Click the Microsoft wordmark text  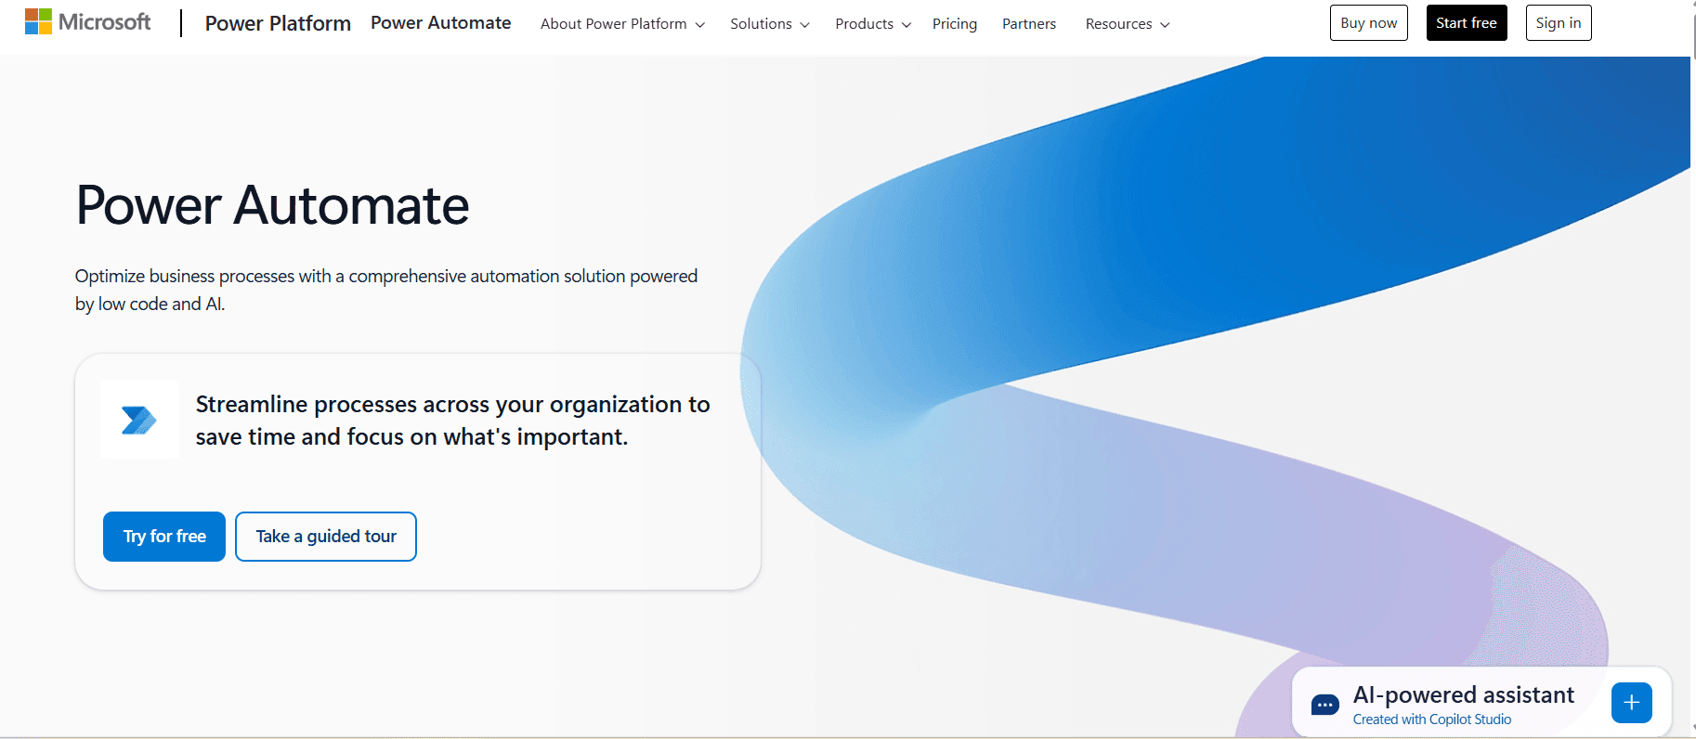pos(105,21)
